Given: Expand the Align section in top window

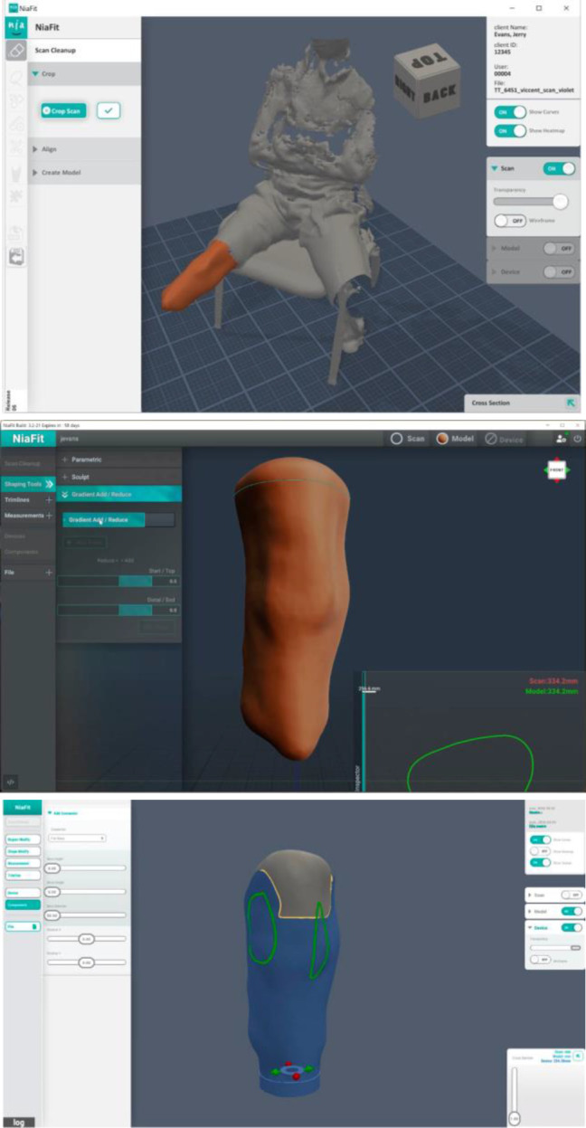Looking at the screenshot, I should pos(85,149).
